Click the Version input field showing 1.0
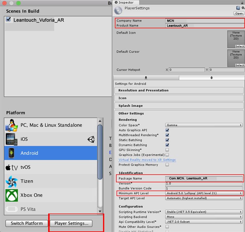 (x=203, y=183)
